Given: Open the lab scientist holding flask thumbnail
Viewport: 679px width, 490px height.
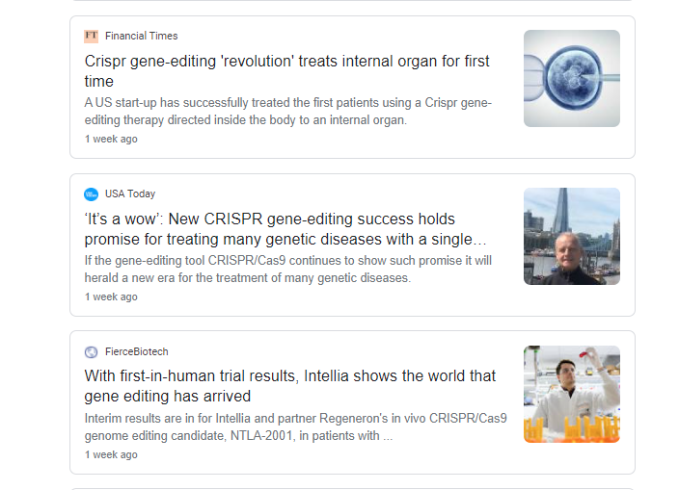Looking at the screenshot, I should (x=572, y=394).
